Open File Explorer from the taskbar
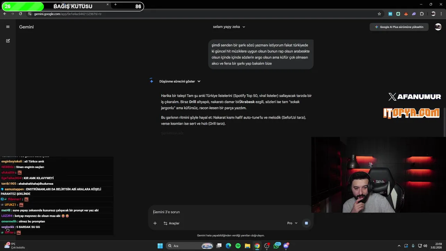 click(x=247, y=246)
